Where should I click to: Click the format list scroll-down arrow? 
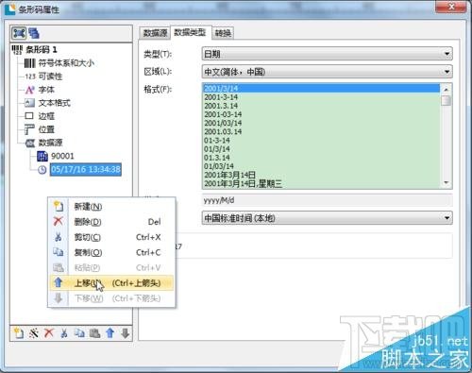[447, 182]
